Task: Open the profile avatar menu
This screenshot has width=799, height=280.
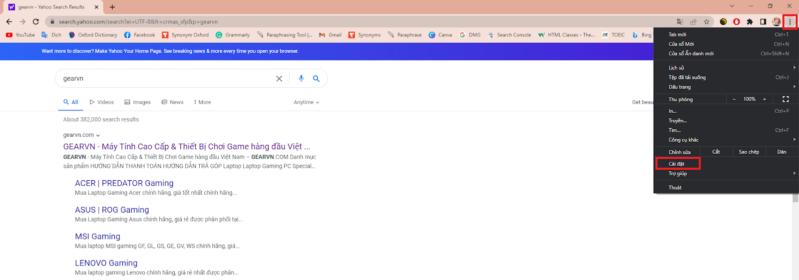Action: pyautogui.click(x=777, y=21)
